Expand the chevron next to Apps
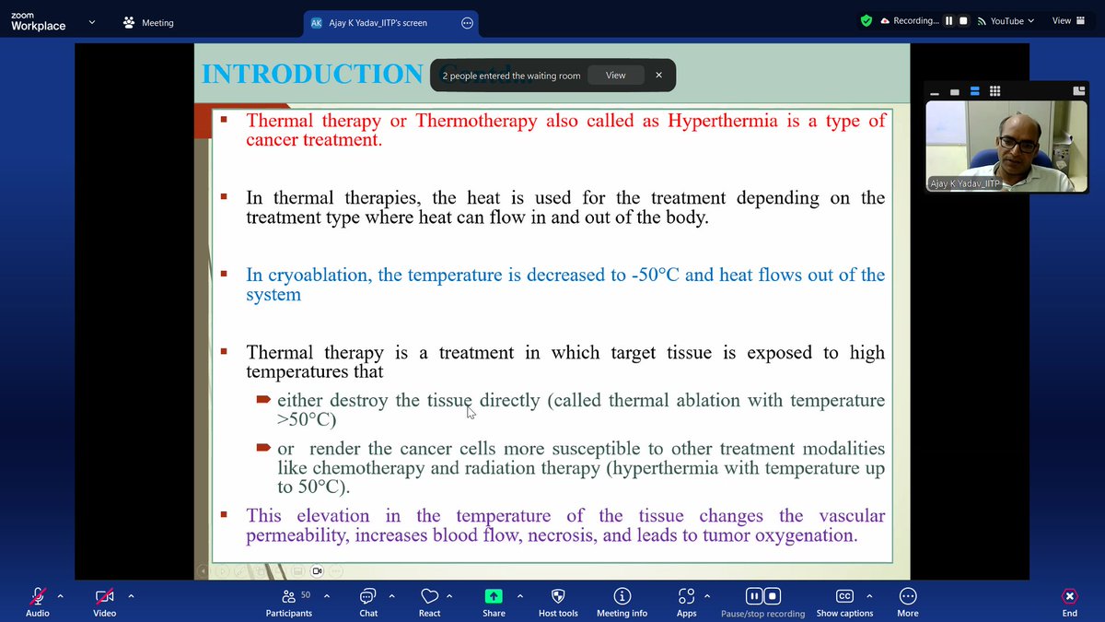The height and width of the screenshot is (622, 1105). point(708,595)
